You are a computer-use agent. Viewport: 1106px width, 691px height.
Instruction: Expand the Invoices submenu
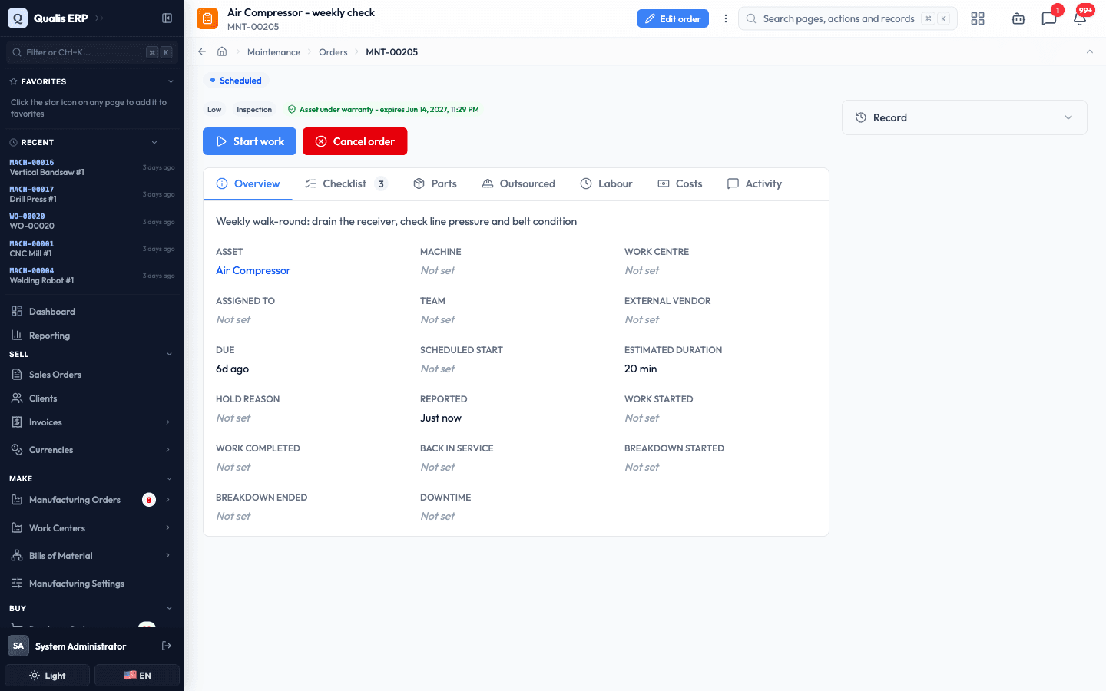click(168, 422)
